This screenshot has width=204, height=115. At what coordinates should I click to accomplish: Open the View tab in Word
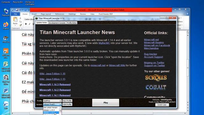tap(92, 14)
